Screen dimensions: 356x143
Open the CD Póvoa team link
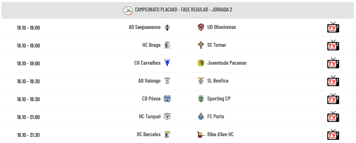[151, 99]
